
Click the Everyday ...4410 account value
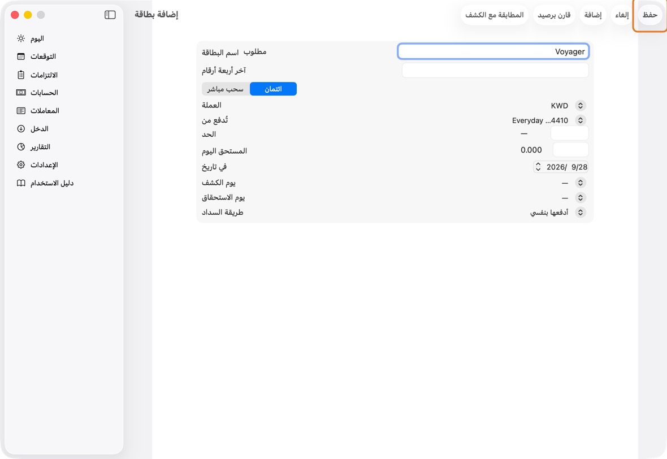tap(540, 120)
